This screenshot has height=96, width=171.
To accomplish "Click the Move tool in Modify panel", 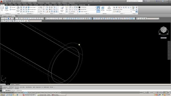I will click(52, 7).
